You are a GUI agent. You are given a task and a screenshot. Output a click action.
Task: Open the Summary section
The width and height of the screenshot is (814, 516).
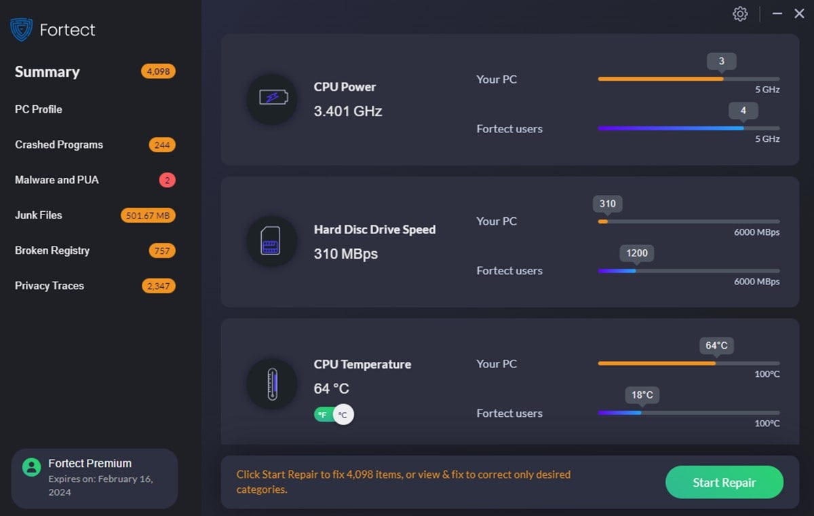[47, 72]
